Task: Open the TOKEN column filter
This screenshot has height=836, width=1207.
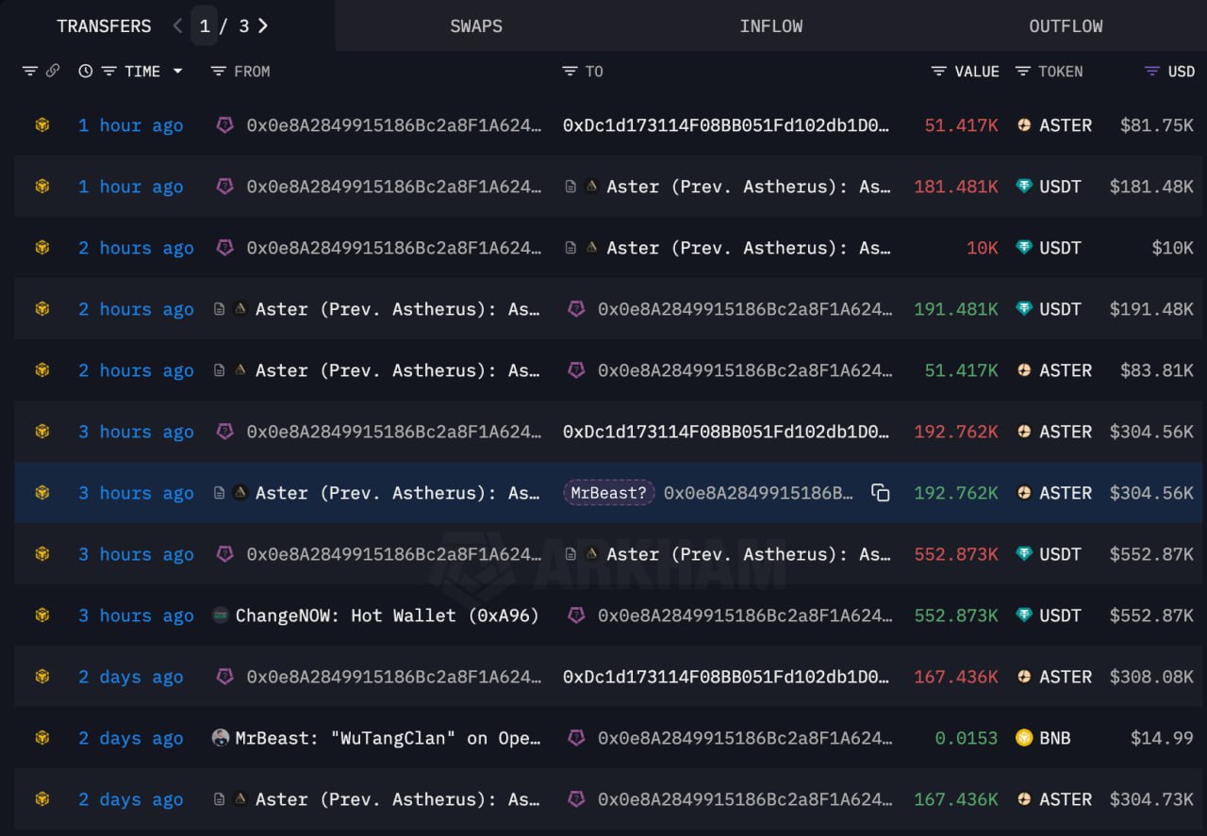Action: (1023, 72)
